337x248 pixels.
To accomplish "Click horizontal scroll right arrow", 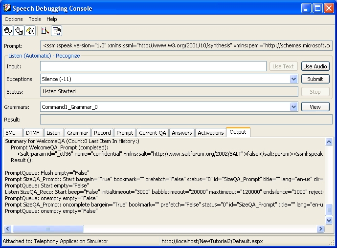I will 320,228.
